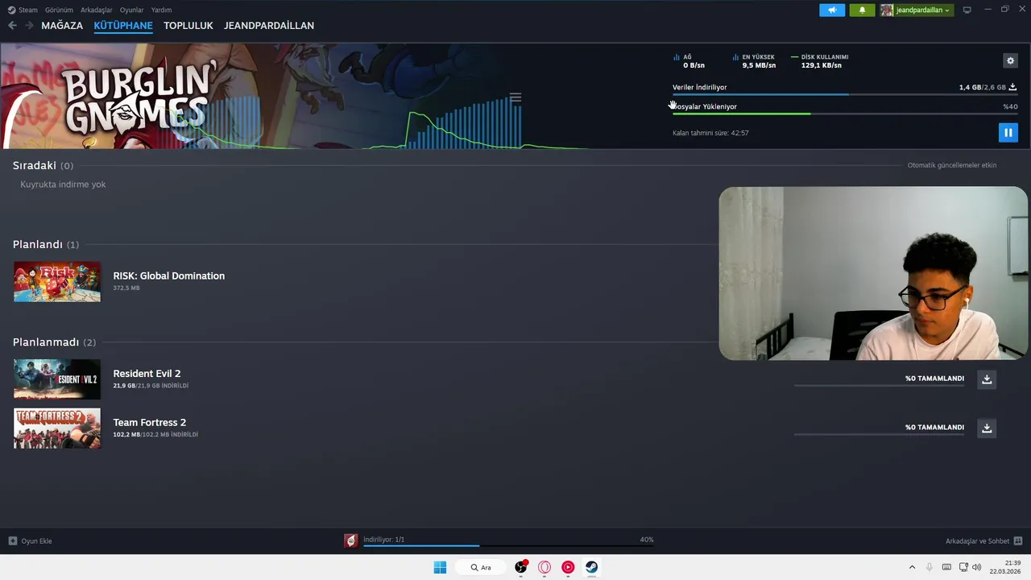Open the blue announcements megaphone button

click(x=832, y=10)
